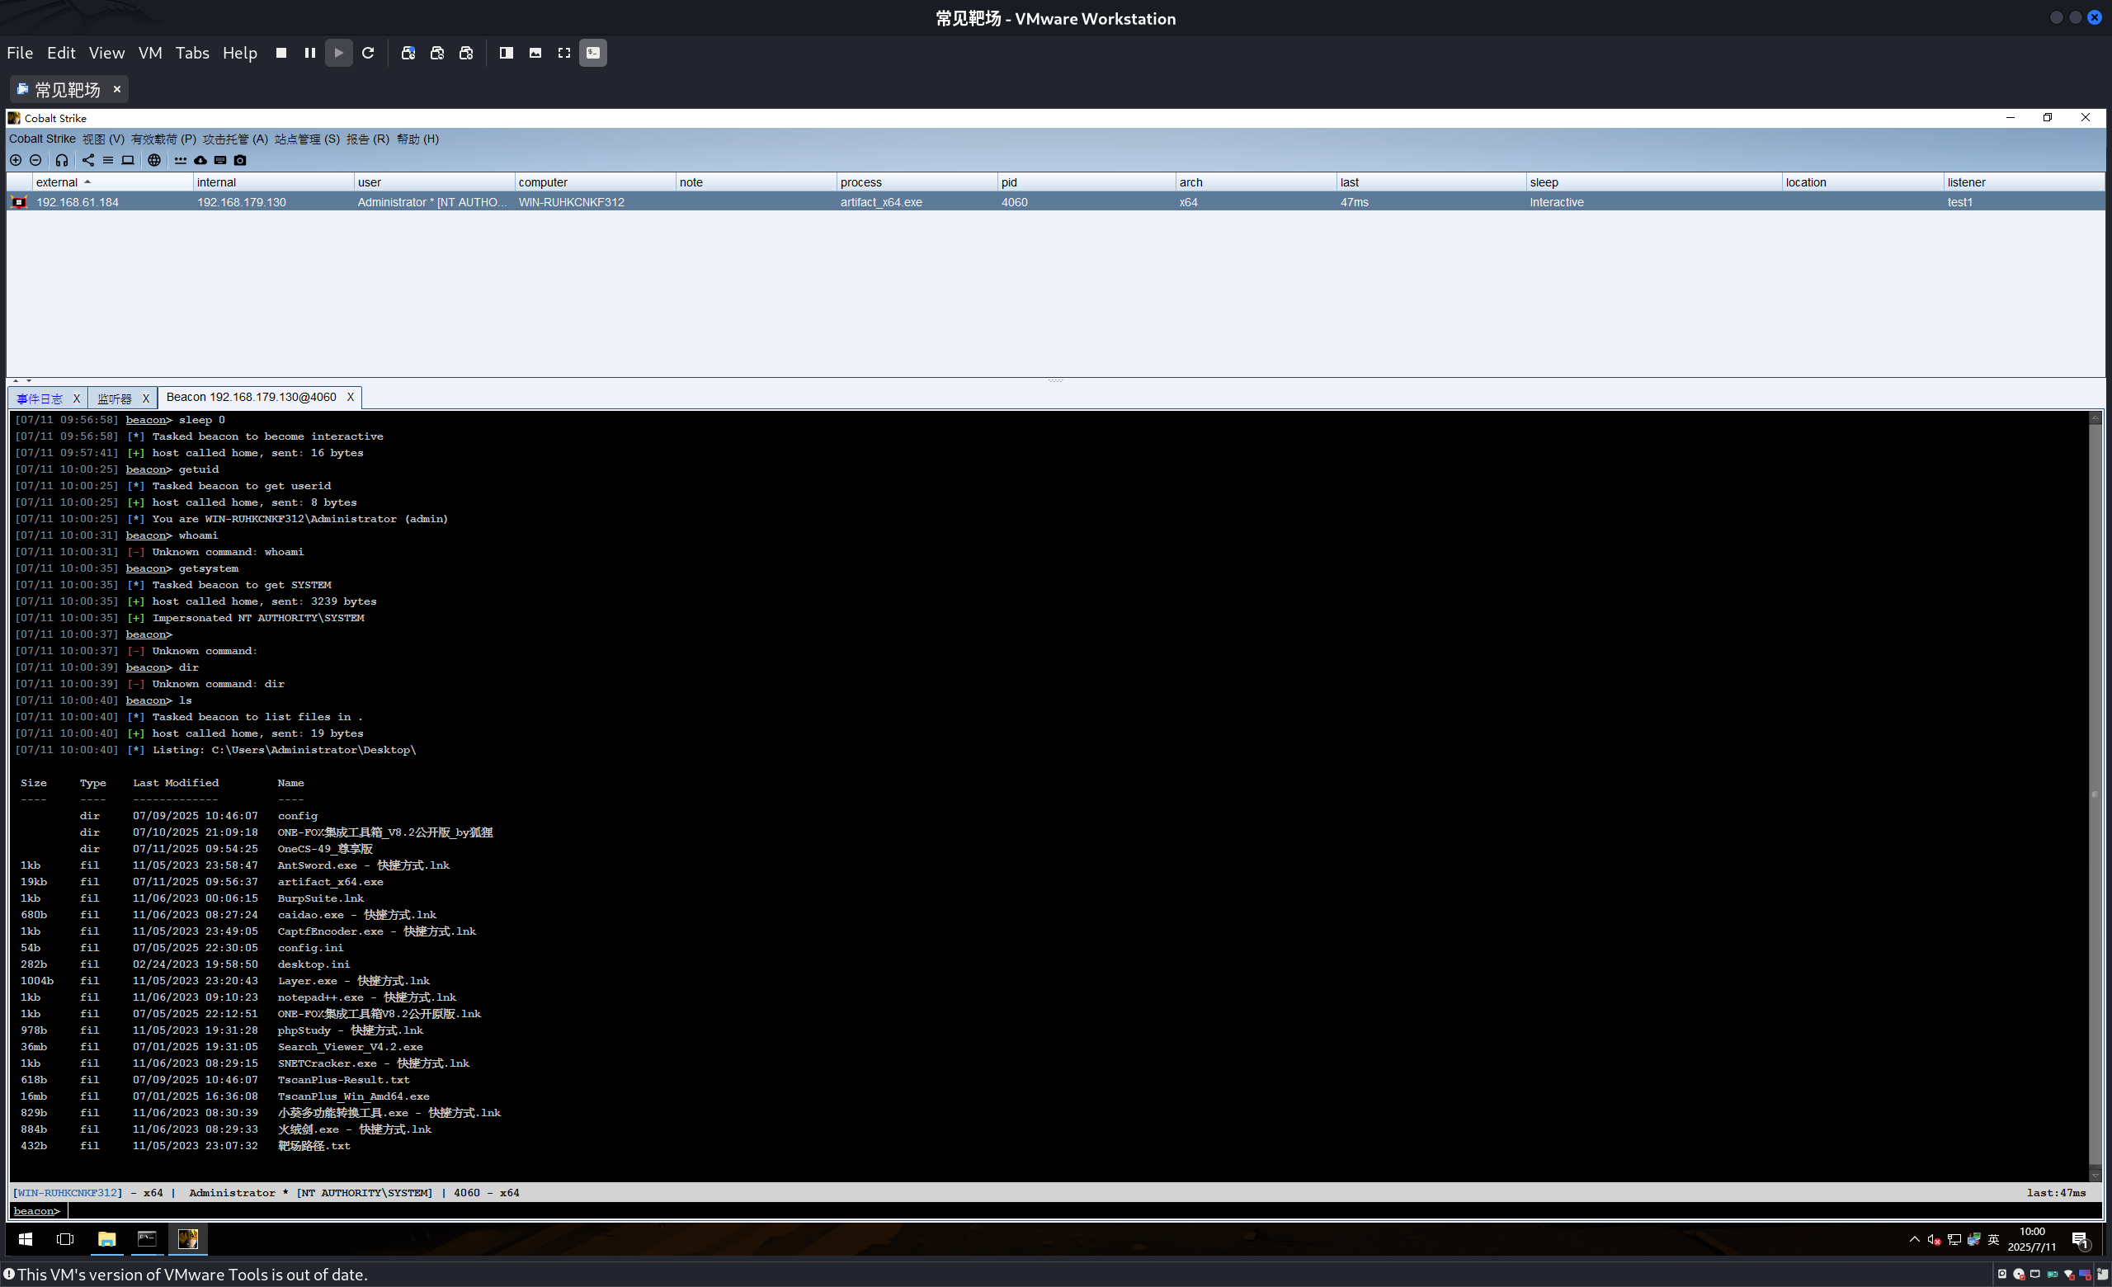The height and width of the screenshot is (1287, 2112).
Task: Open the 攻击托管 (A) menu
Action: click(x=235, y=139)
